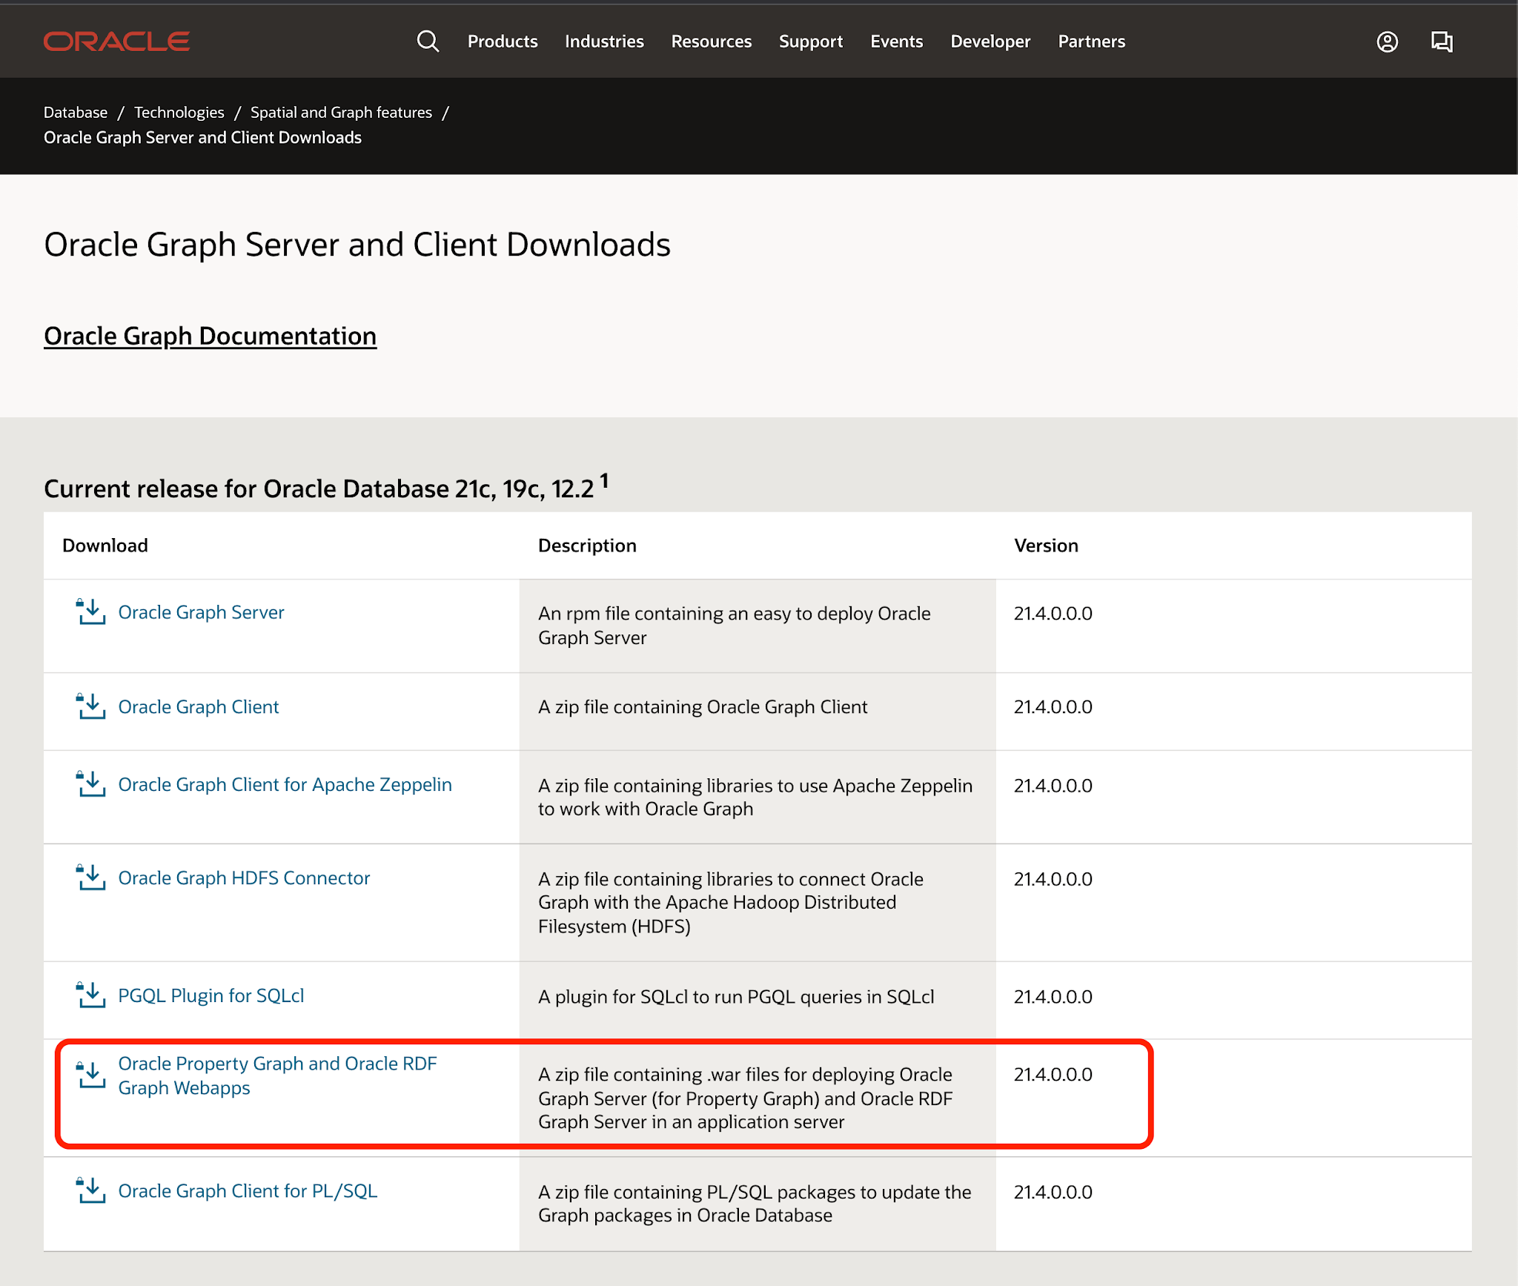Click download icon for Apache Zeppelin client
Screen dimensions: 1518x1286
tap(90, 784)
